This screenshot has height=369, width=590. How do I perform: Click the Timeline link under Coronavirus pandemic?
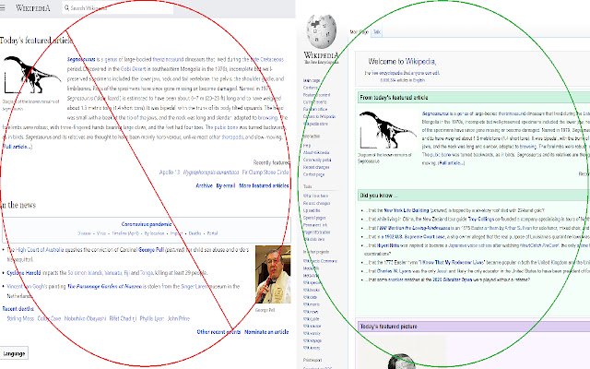point(121,233)
